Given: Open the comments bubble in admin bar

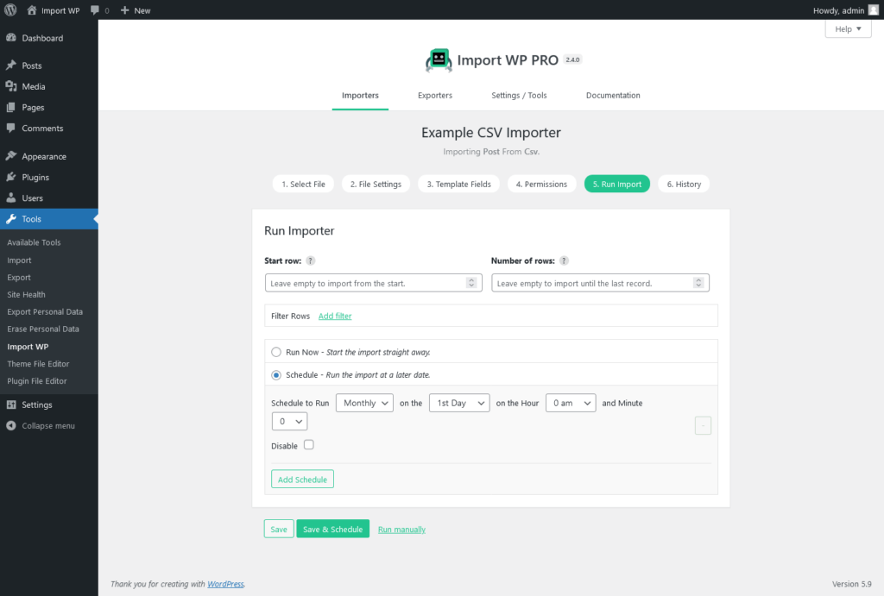Looking at the screenshot, I should [x=95, y=10].
